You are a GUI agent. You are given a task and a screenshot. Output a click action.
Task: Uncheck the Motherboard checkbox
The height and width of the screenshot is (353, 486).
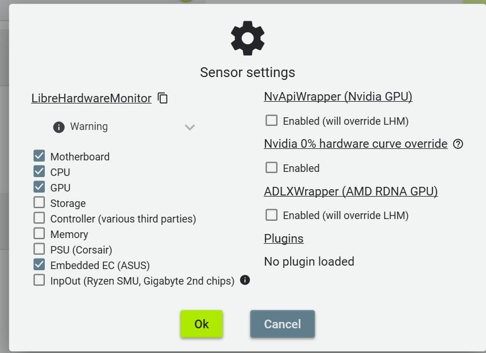coord(39,156)
